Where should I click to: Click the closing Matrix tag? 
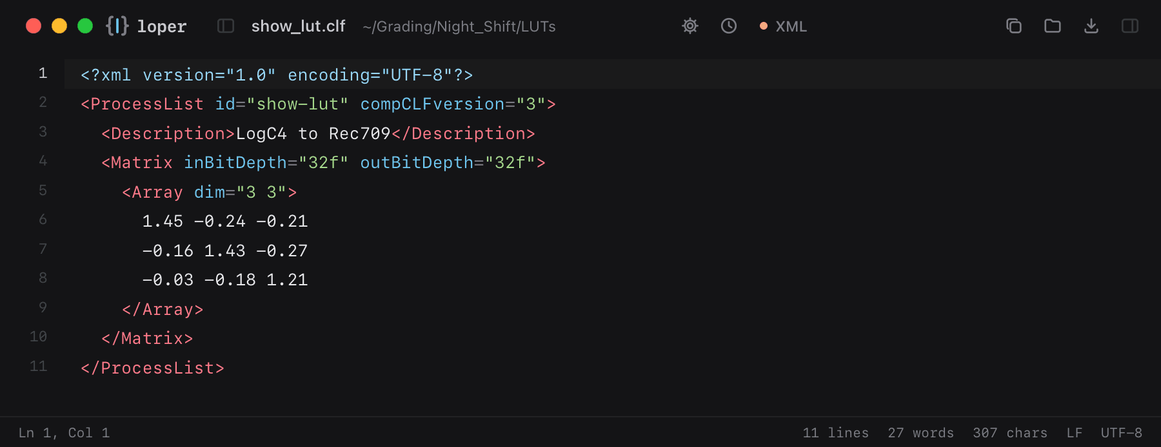click(147, 339)
